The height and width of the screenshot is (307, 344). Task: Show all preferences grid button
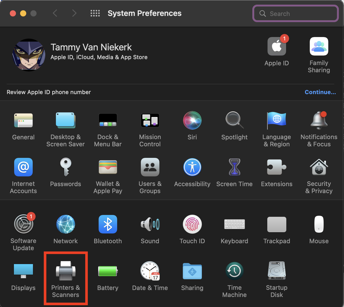[x=95, y=13]
